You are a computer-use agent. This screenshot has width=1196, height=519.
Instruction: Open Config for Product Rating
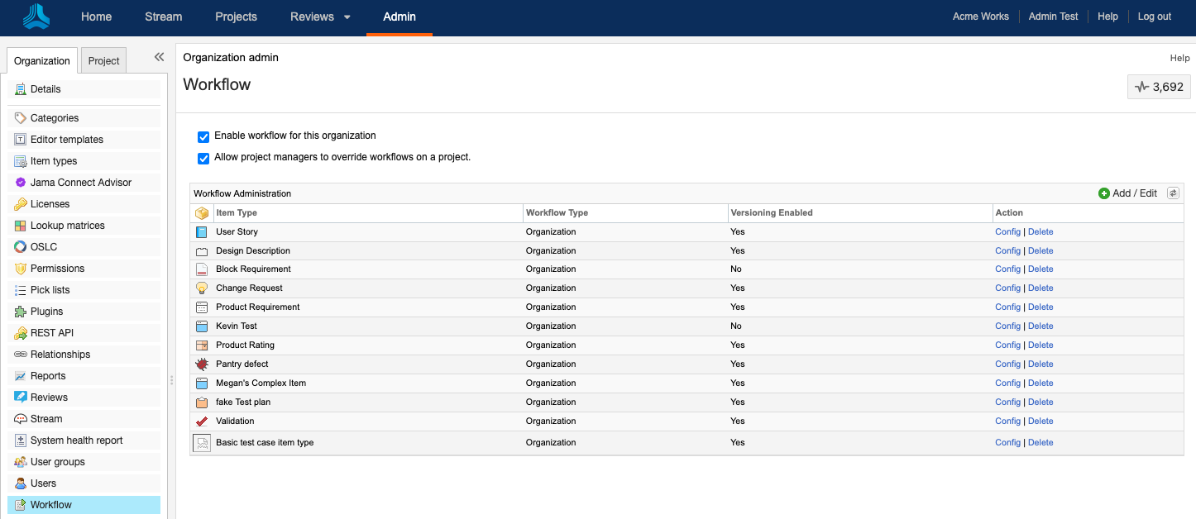click(x=1007, y=345)
